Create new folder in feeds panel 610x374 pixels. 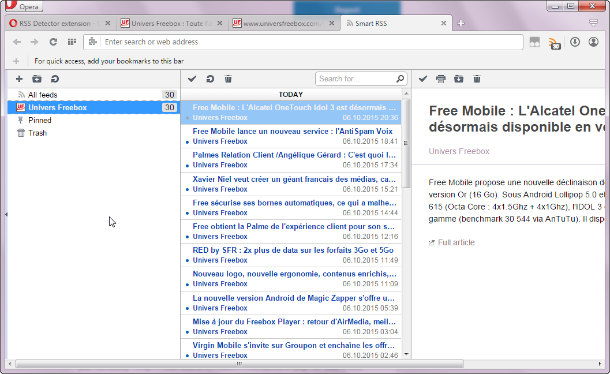[x=37, y=79]
